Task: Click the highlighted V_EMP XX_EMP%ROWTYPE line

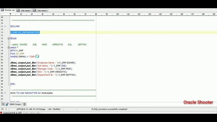Action: click(25, 33)
